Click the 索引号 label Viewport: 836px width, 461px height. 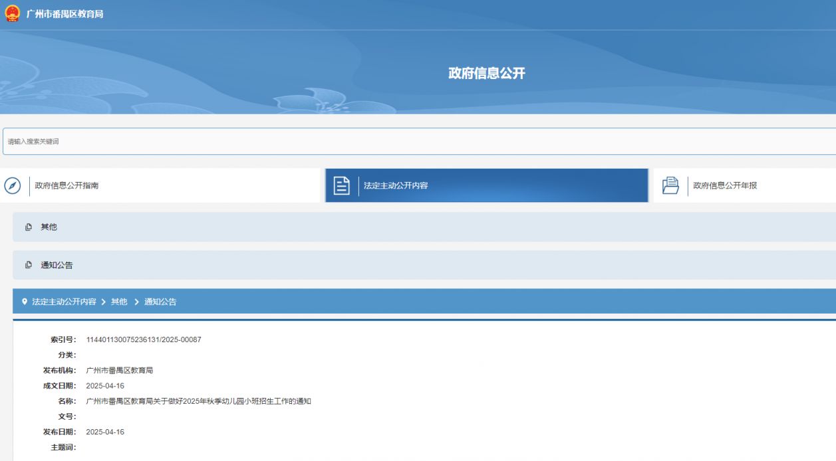coord(64,340)
